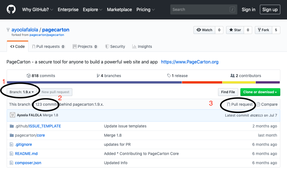Open forked-from pagecarton/pagecarton link
This screenshot has height=170, width=287.
point(47,35)
